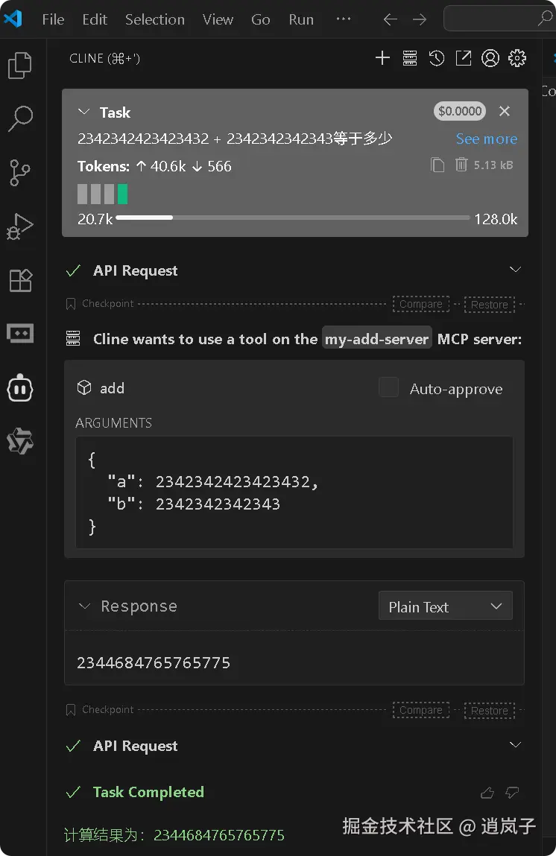Viewport: 556px width, 856px height.
Task: Open the Selection menu
Action: [x=154, y=19]
